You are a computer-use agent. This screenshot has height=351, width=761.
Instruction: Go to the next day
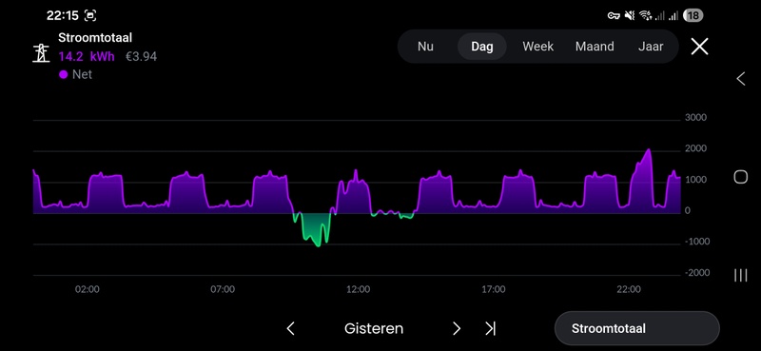pos(457,329)
